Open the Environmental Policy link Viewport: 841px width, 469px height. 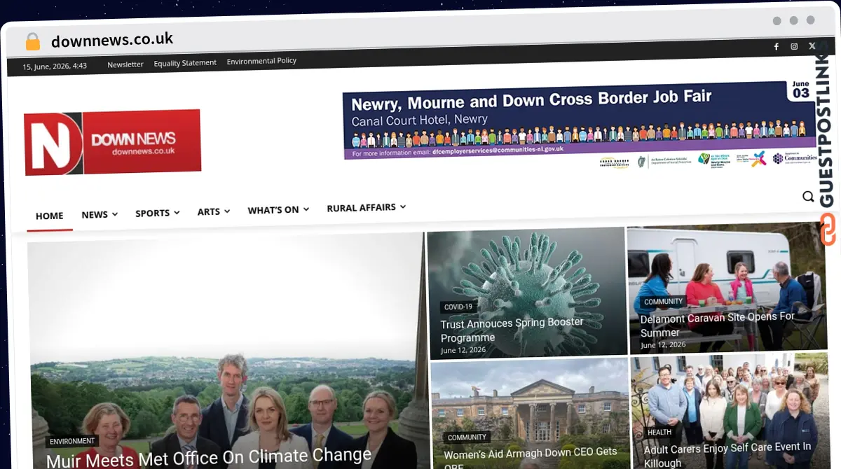(x=261, y=61)
